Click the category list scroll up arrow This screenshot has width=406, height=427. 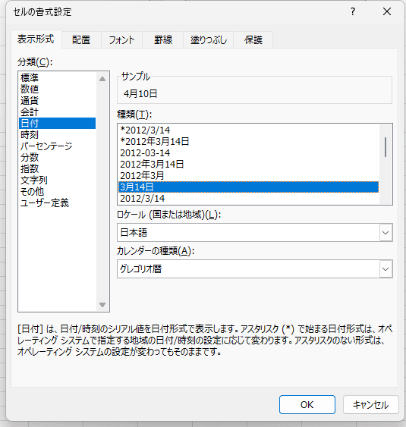pyautogui.click(x=102, y=79)
